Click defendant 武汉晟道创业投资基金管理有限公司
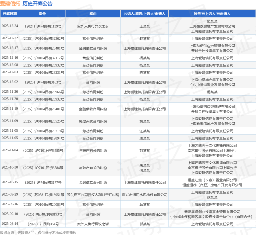The width and height of the screenshot is (256, 235). [x=212, y=212]
